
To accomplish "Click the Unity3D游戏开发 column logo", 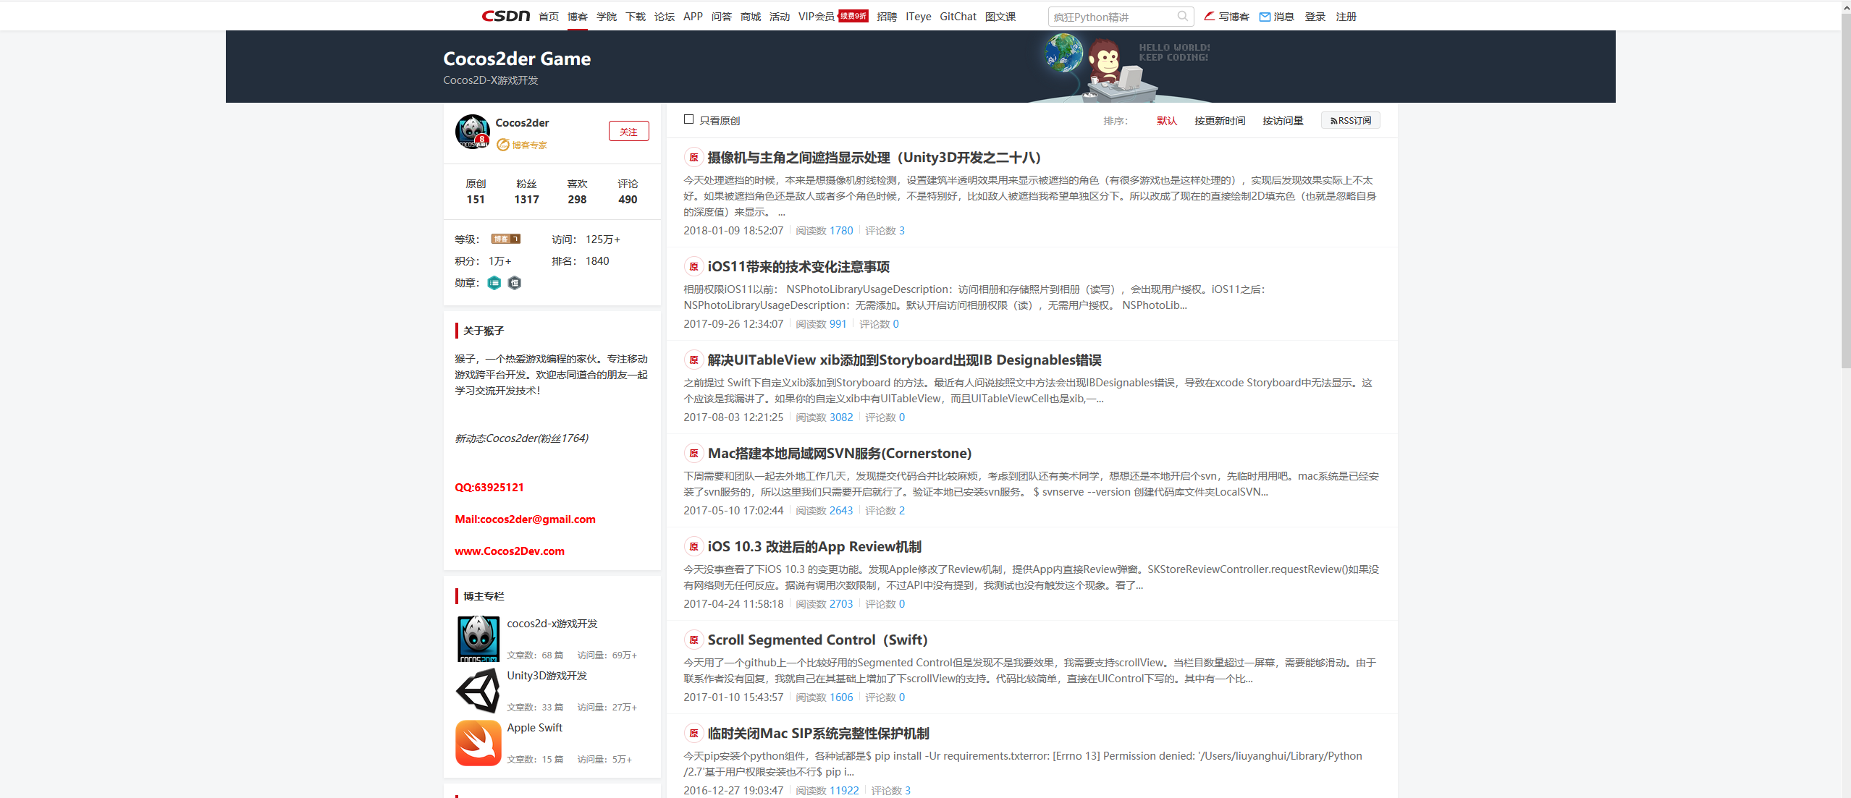I will click(478, 690).
